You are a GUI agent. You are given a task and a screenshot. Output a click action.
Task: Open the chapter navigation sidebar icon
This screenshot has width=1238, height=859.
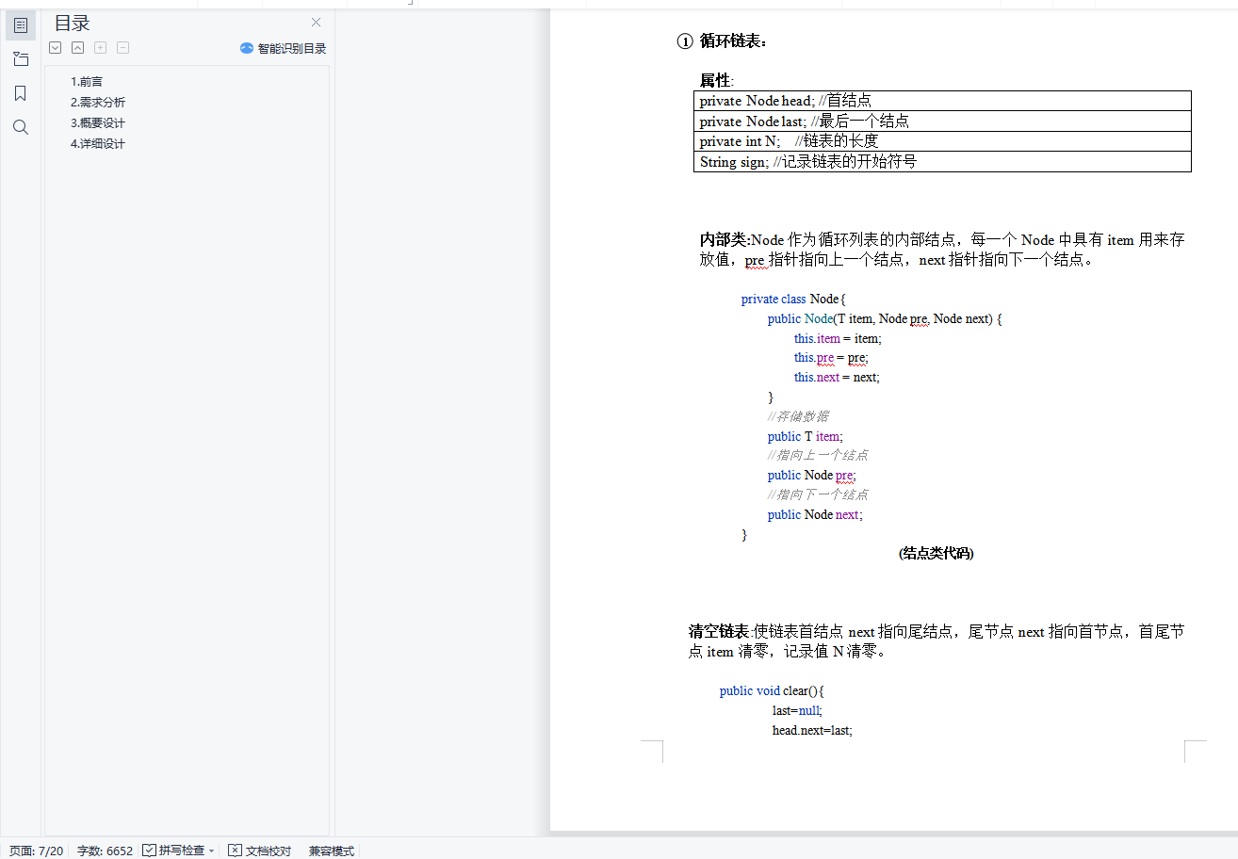21,59
